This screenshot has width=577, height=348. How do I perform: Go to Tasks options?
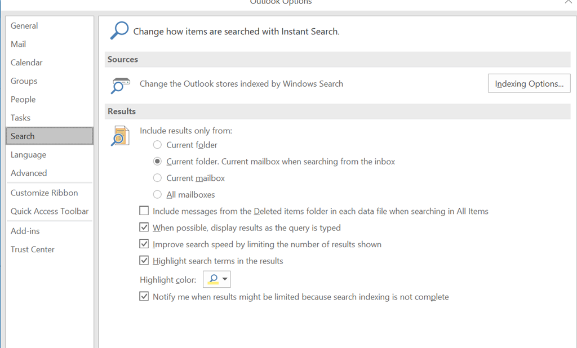[x=50, y=118]
